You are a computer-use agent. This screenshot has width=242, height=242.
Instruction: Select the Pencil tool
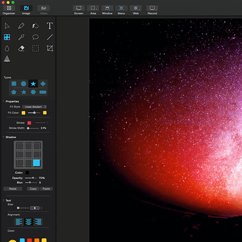coord(21,26)
